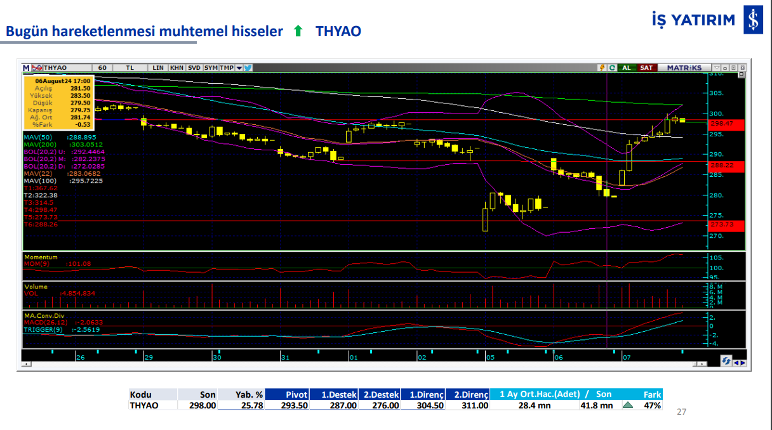Viewport: 772px width, 430px height.
Task: Select the SYM toolbar item
Action: [x=211, y=67]
